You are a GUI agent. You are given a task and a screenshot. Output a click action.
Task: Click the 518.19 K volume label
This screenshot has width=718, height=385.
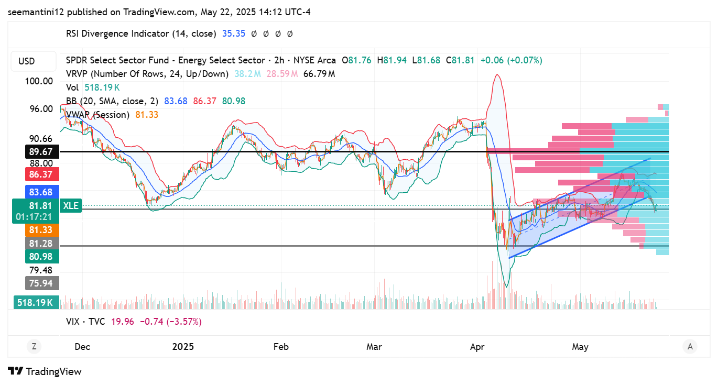tap(36, 302)
